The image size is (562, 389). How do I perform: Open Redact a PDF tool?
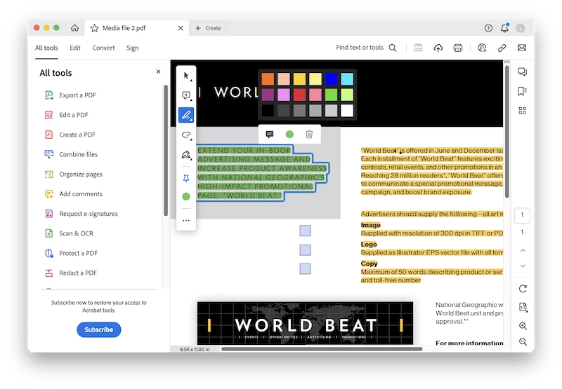[71, 273]
